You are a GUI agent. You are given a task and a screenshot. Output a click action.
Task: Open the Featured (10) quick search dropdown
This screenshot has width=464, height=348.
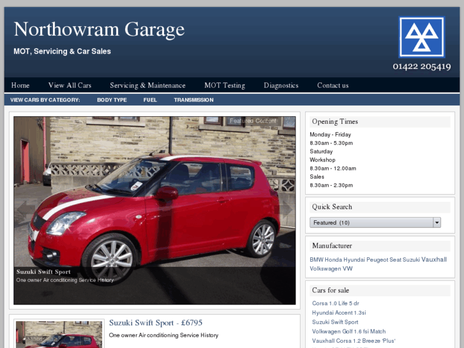(x=375, y=222)
